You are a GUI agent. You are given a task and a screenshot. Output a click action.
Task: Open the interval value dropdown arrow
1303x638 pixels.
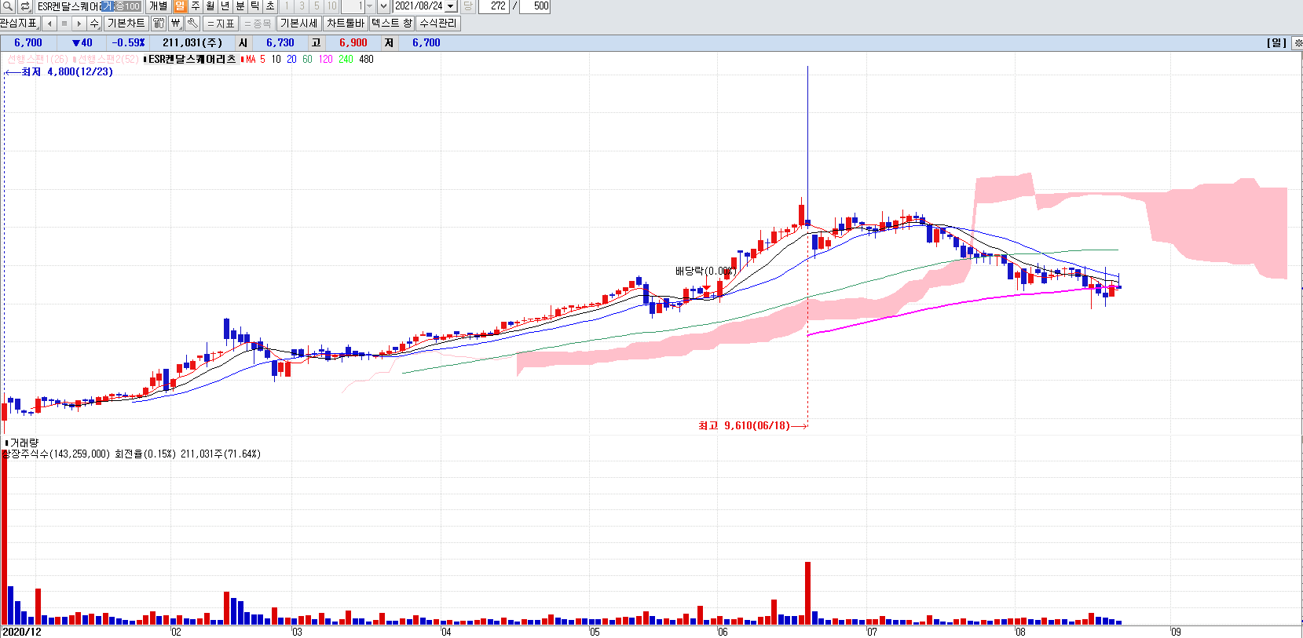pos(370,6)
